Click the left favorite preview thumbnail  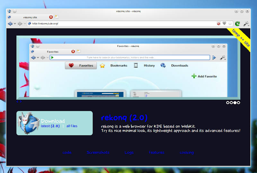click(100, 94)
